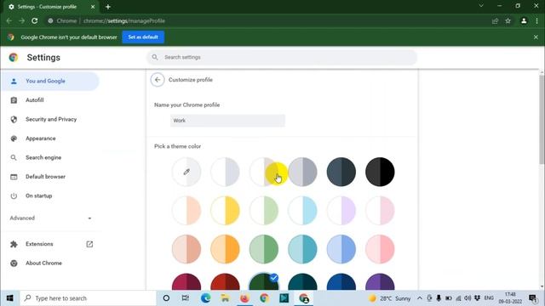Image resolution: width=545 pixels, height=306 pixels.
Task: Click the taskbar search box
Action: 89,298
